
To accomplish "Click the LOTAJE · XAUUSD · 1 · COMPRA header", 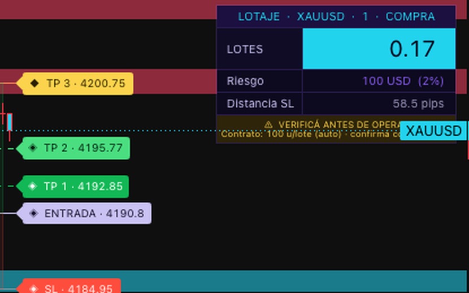I will (x=336, y=16).
